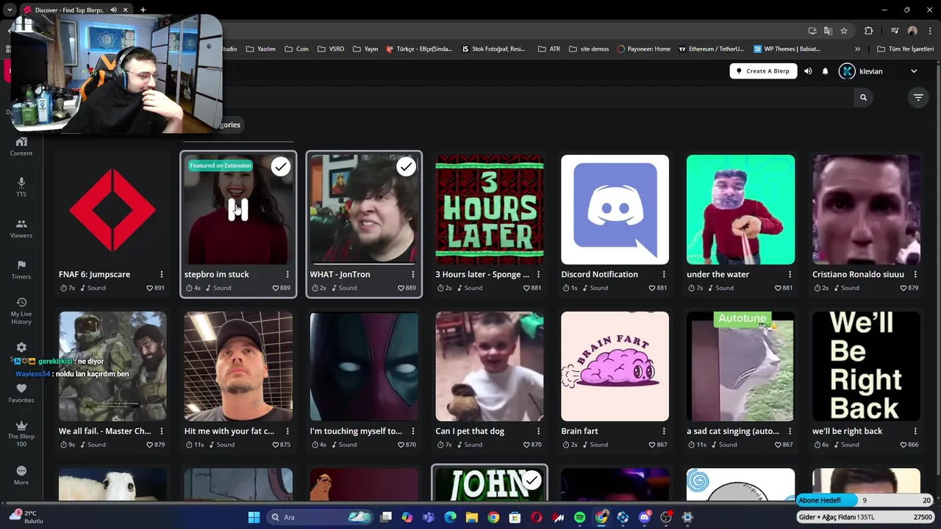
Task: Click the Windows Start button
Action: (254, 517)
